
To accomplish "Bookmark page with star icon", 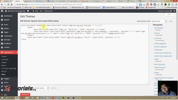I will (x=137, y=4).
